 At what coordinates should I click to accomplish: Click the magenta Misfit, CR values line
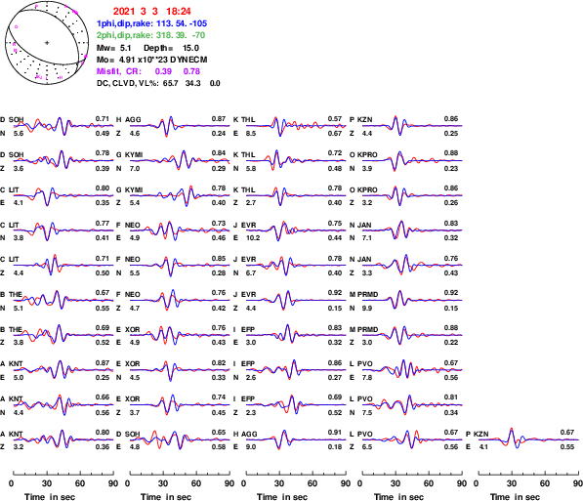[148, 71]
